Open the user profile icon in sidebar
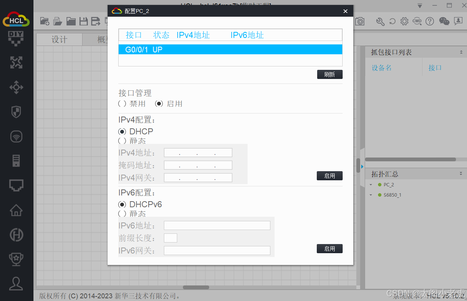Viewport: 467px width, 301px height. pyautogui.click(x=16, y=284)
